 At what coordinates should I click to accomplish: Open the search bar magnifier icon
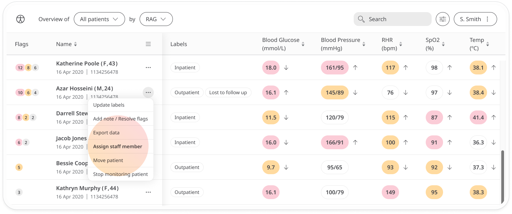pos(361,19)
